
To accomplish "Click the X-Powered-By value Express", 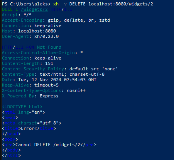I will pyautogui.click(x=49, y=96).
